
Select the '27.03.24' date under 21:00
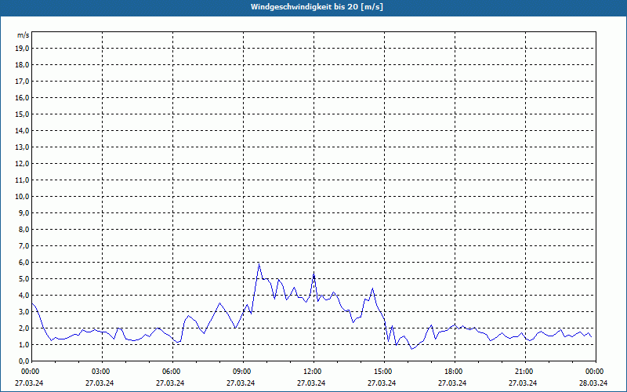coord(523,383)
